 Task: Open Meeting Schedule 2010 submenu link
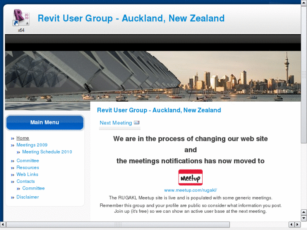47,152
